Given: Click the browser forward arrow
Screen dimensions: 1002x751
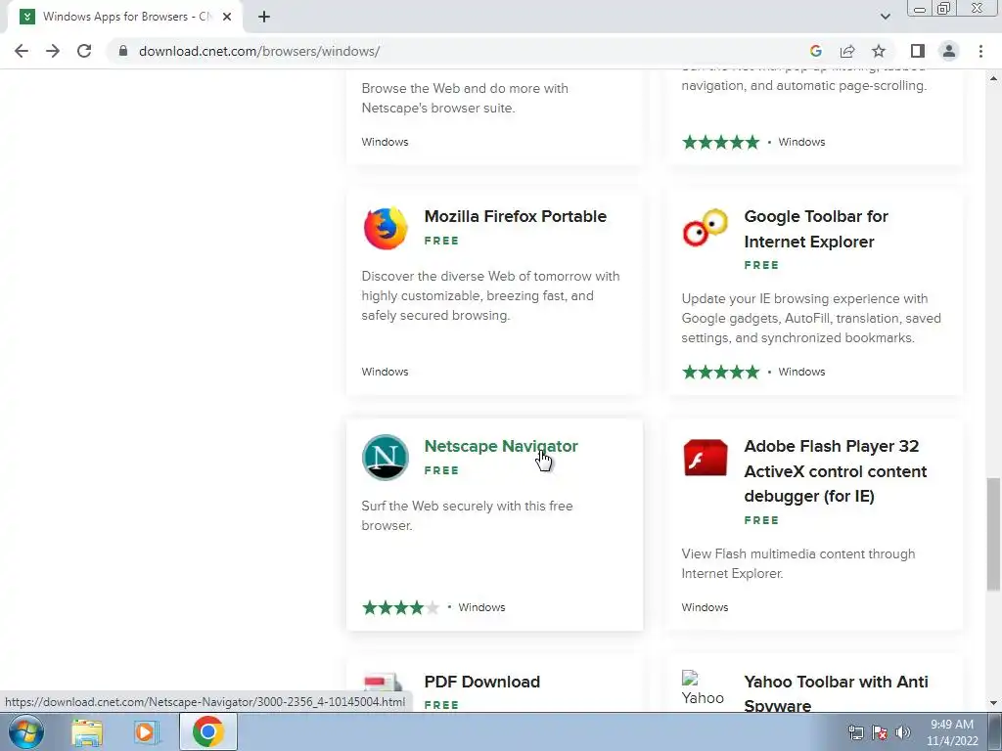Looking at the screenshot, I should (53, 51).
